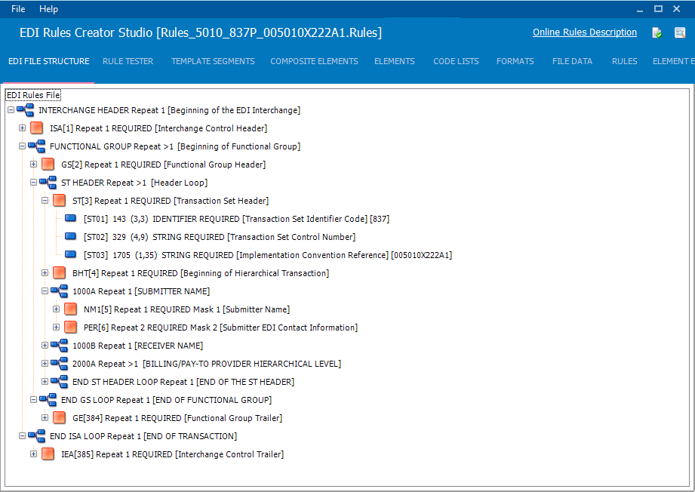Image resolution: width=695 pixels, height=492 pixels.
Task: Click the orange segment icon beside ISA[1]
Action: [36, 128]
